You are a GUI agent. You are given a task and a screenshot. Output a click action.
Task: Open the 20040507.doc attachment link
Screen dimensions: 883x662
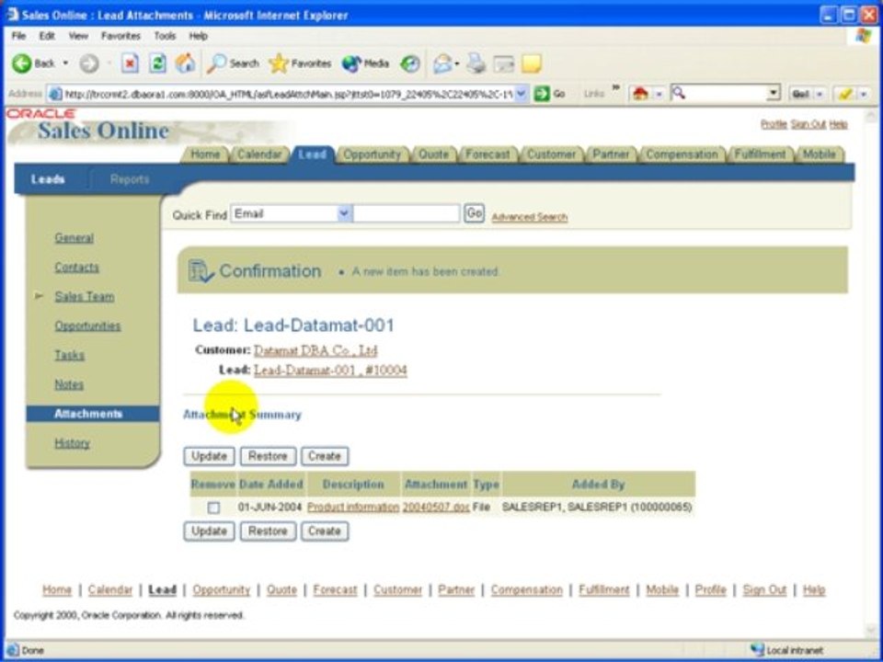436,508
